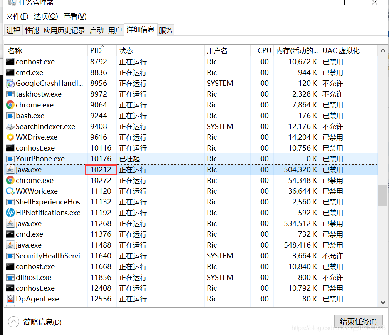Click memory value 548,416 K
The width and height of the screenshot is (389, 335).
coord(300,245)
